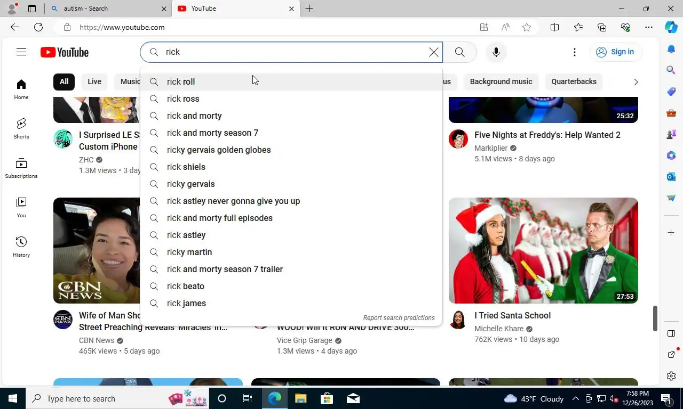Open ZHC channel avatar
The image size is (683, 409).
(63, 138)
